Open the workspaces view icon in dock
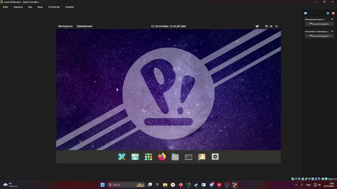Screen dimensions: 337x189 (x=135, y=157)
